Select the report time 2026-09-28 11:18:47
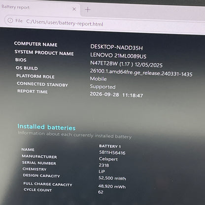This screenshot has height=205, width=205. 116,95
